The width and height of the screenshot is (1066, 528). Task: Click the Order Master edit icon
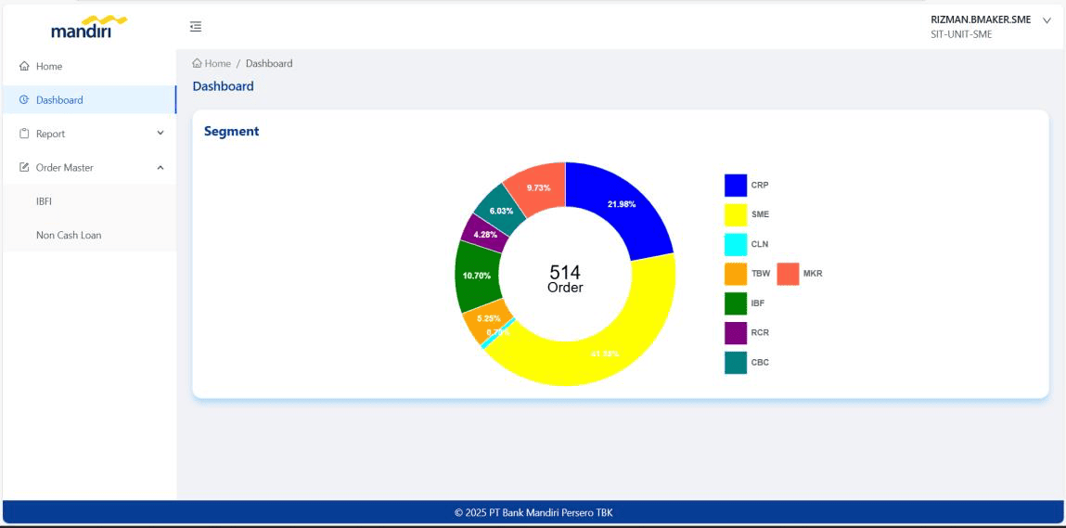point(24,167)
